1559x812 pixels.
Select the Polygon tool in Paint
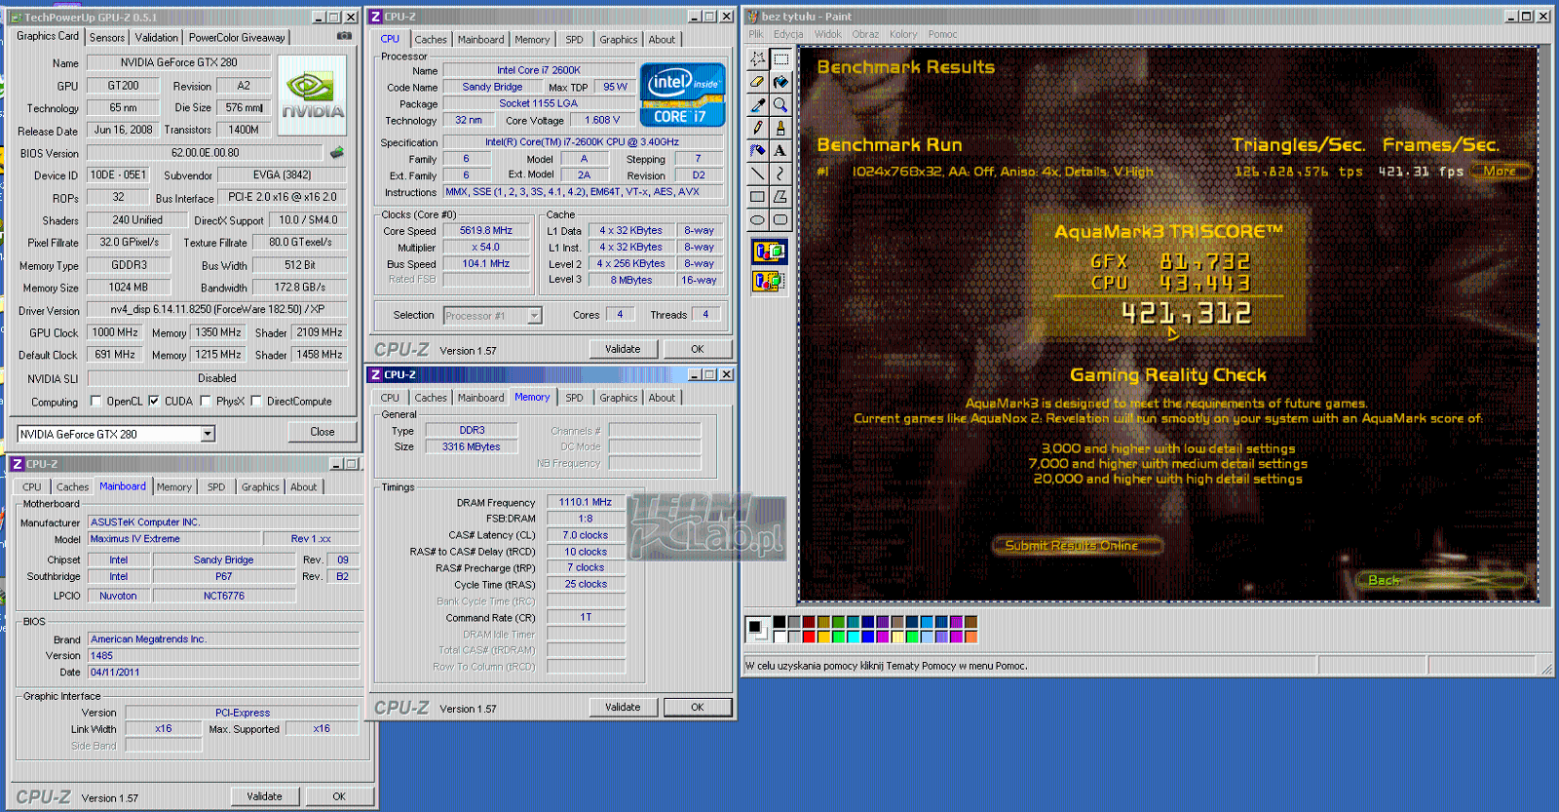coord(780,197)
